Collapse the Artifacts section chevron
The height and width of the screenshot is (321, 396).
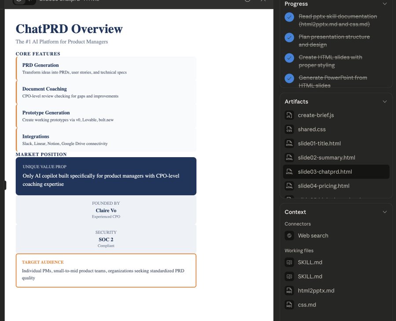(x=385, y=102)
